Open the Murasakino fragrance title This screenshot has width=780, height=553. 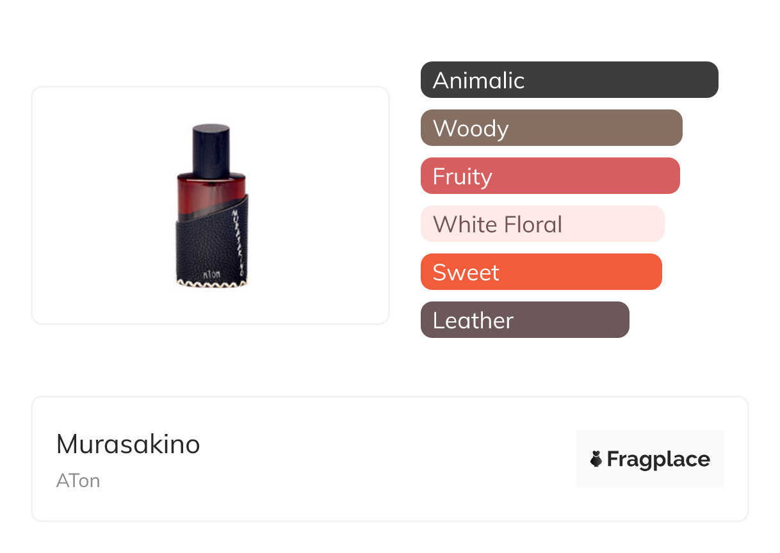pos(128,444)
